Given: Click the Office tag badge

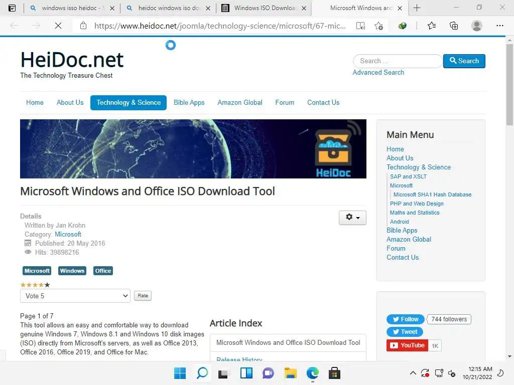Looking at the screenshot, I should pyautogui.click(x=103, y=271).
